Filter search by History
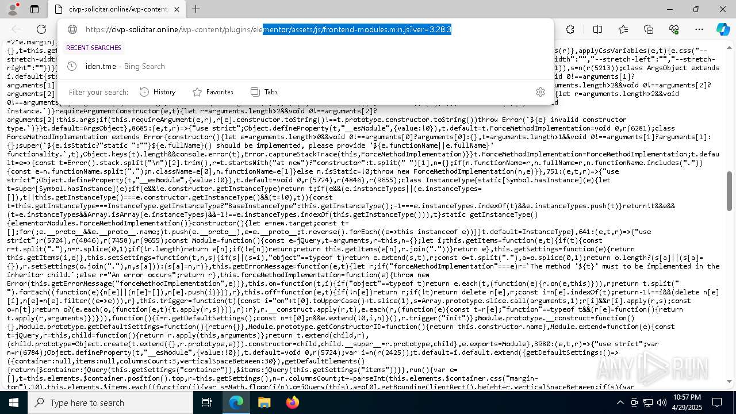This screenshot has width=736, height=414. 158,92
